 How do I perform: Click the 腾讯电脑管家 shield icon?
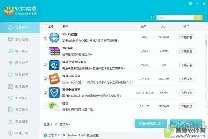tap(54, 93)
